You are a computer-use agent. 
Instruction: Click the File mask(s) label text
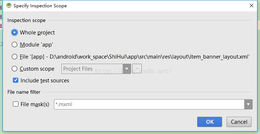click(x=35, y=104)
